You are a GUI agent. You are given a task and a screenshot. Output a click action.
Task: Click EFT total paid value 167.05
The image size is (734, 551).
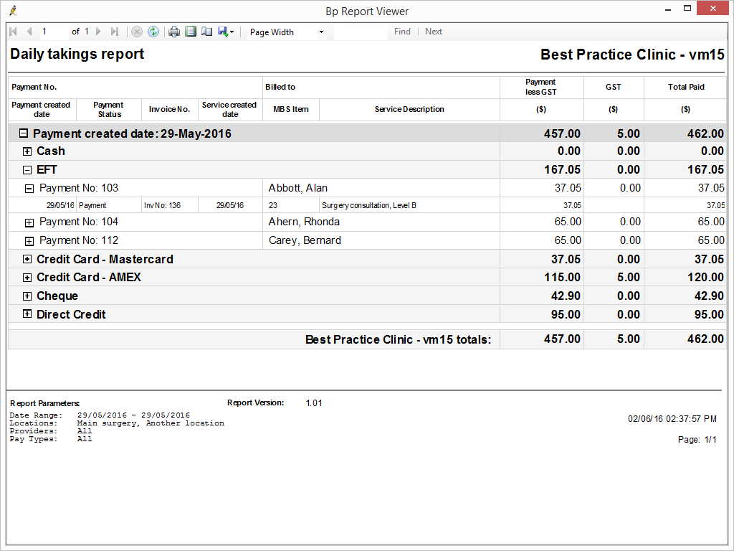click(x=705, y=169)
